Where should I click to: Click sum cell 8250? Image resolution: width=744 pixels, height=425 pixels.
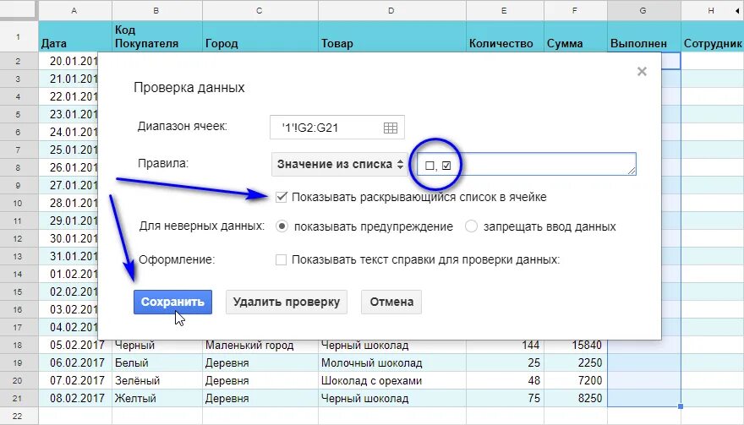pos(576,398)
